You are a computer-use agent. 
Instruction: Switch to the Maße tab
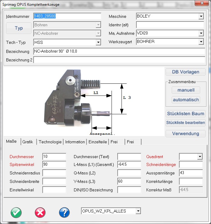point(11,141)
